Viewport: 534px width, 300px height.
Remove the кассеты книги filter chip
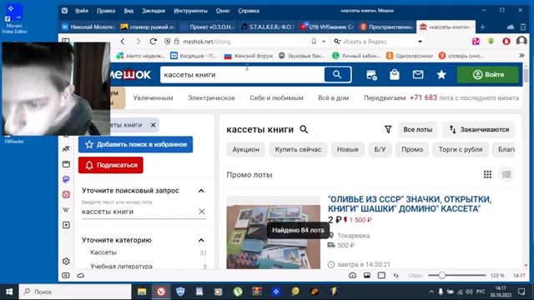pos(154,125)
